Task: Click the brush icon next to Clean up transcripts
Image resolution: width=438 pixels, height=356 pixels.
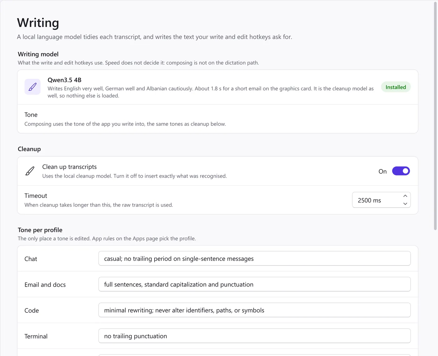Action: click(x=30, y=171)
